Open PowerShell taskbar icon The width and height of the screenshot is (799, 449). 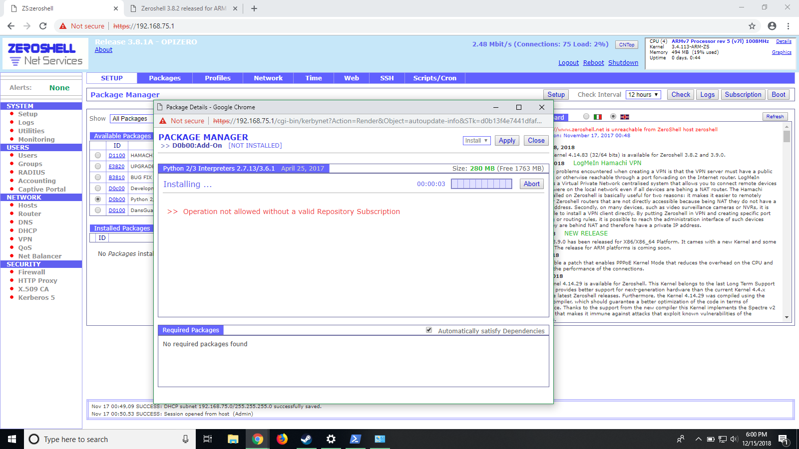pos(355,439)
